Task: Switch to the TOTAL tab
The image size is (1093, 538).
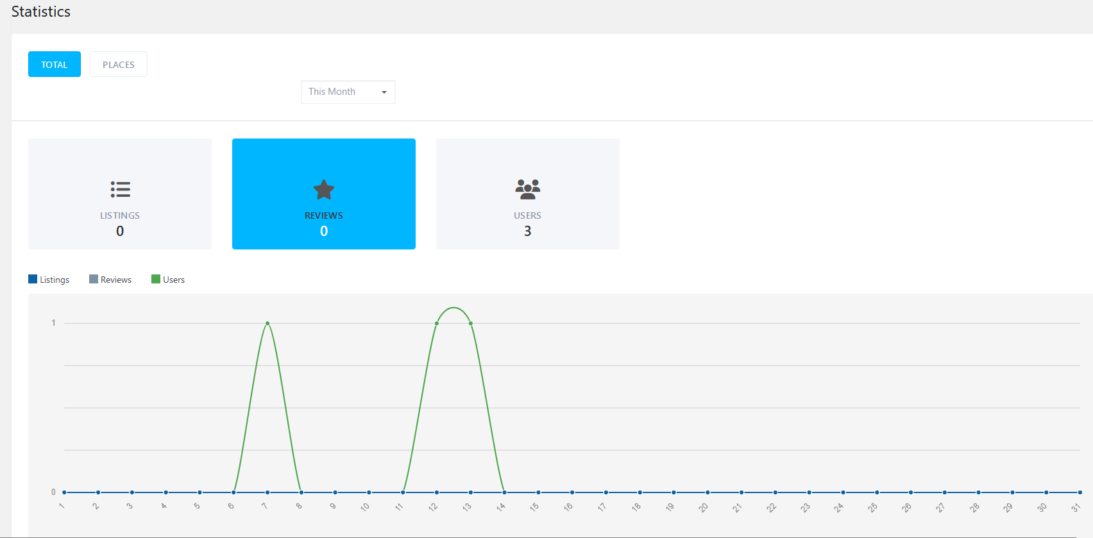Action: click(x=55, y=64)
